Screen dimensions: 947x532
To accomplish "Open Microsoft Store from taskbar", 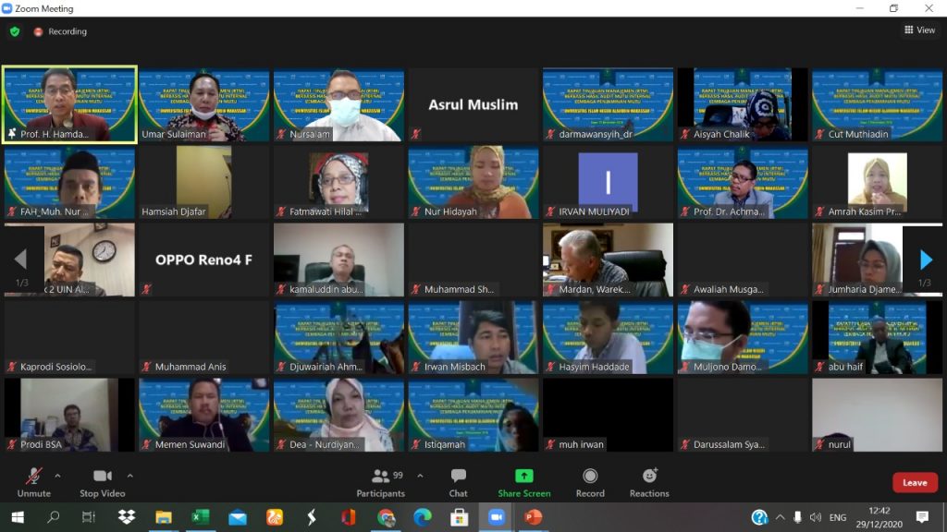I will (x=459, y=517).
